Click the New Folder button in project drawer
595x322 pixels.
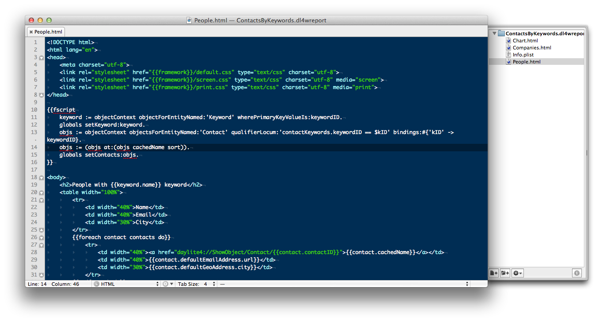coord(505,273)
